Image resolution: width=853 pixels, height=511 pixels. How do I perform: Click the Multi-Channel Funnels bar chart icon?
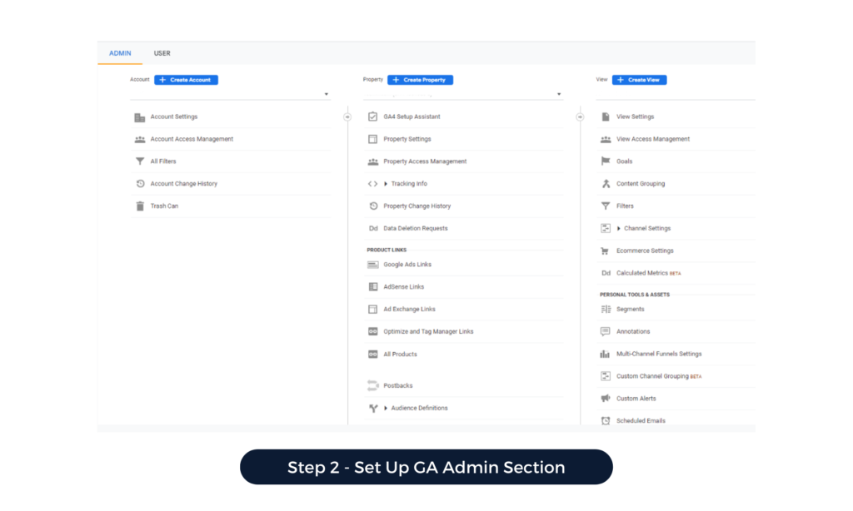[606, 354]
